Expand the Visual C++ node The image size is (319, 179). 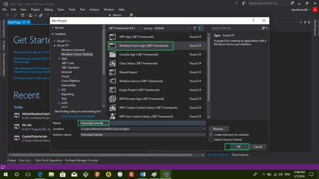[54, 41]
